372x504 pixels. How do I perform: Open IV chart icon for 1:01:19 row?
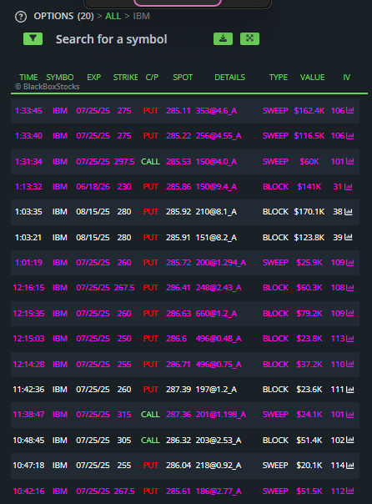[350, 262]
